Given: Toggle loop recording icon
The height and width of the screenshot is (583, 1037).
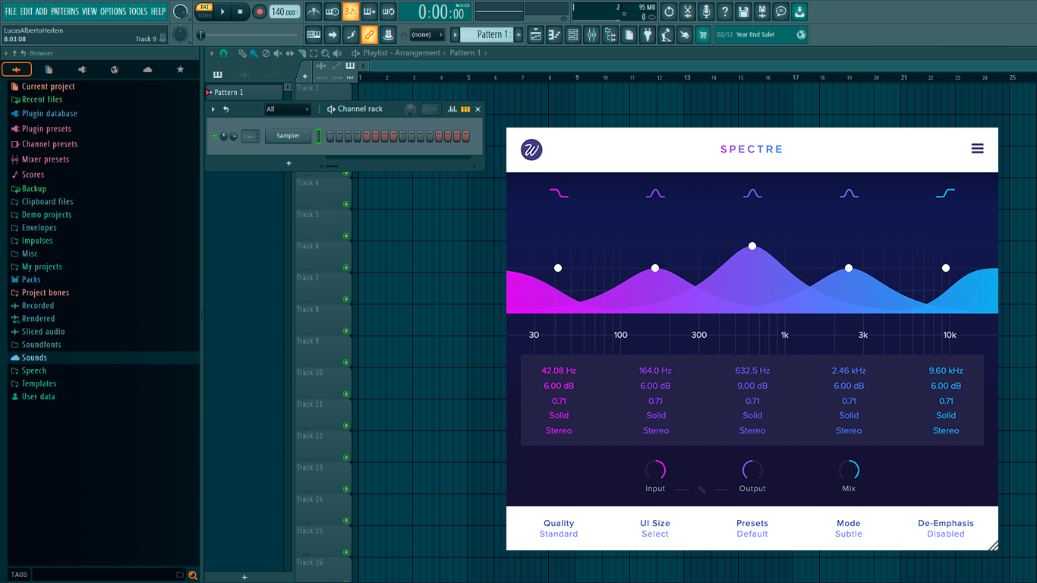Looking at the screenshot, I should [388, 11].
